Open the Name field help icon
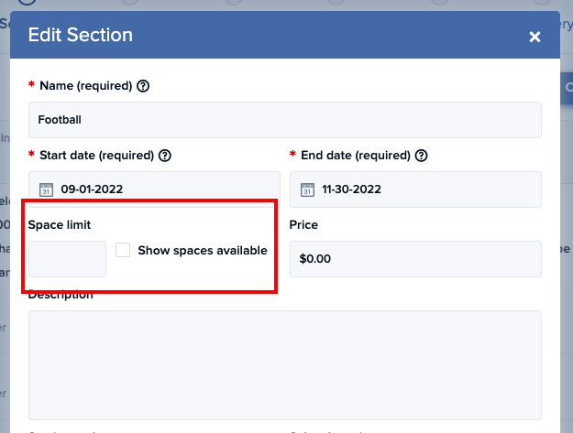 pos(143,86)
